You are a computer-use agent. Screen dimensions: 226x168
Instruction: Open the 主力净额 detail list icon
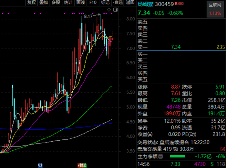[x=160, y=156]
